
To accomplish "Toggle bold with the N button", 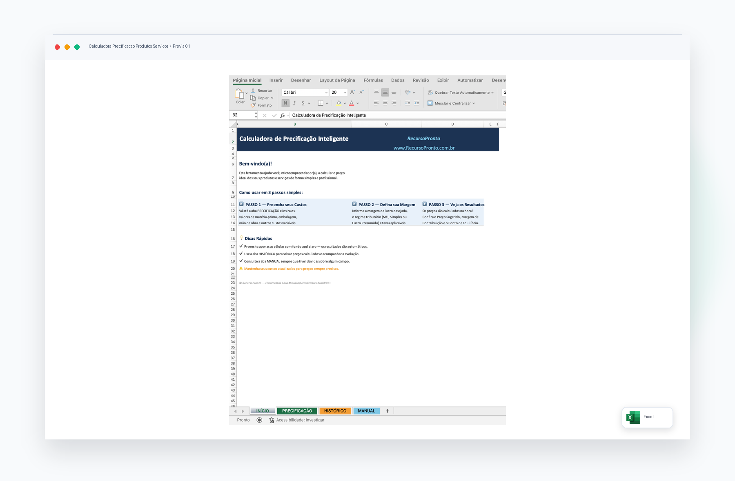I will [x=285, y=103].
